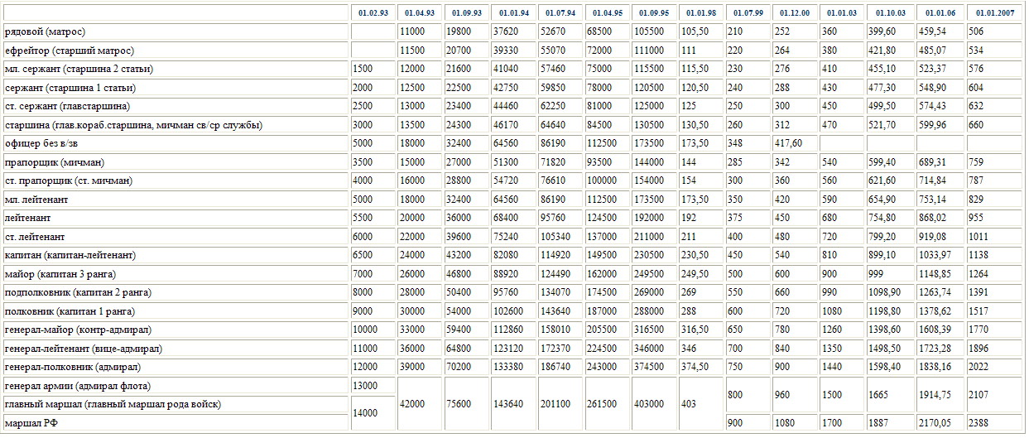Select 'капитан (капитан-лейтенант)' row label
The width and height of the screenshot is (1029, 438).
tap(70, 255)
